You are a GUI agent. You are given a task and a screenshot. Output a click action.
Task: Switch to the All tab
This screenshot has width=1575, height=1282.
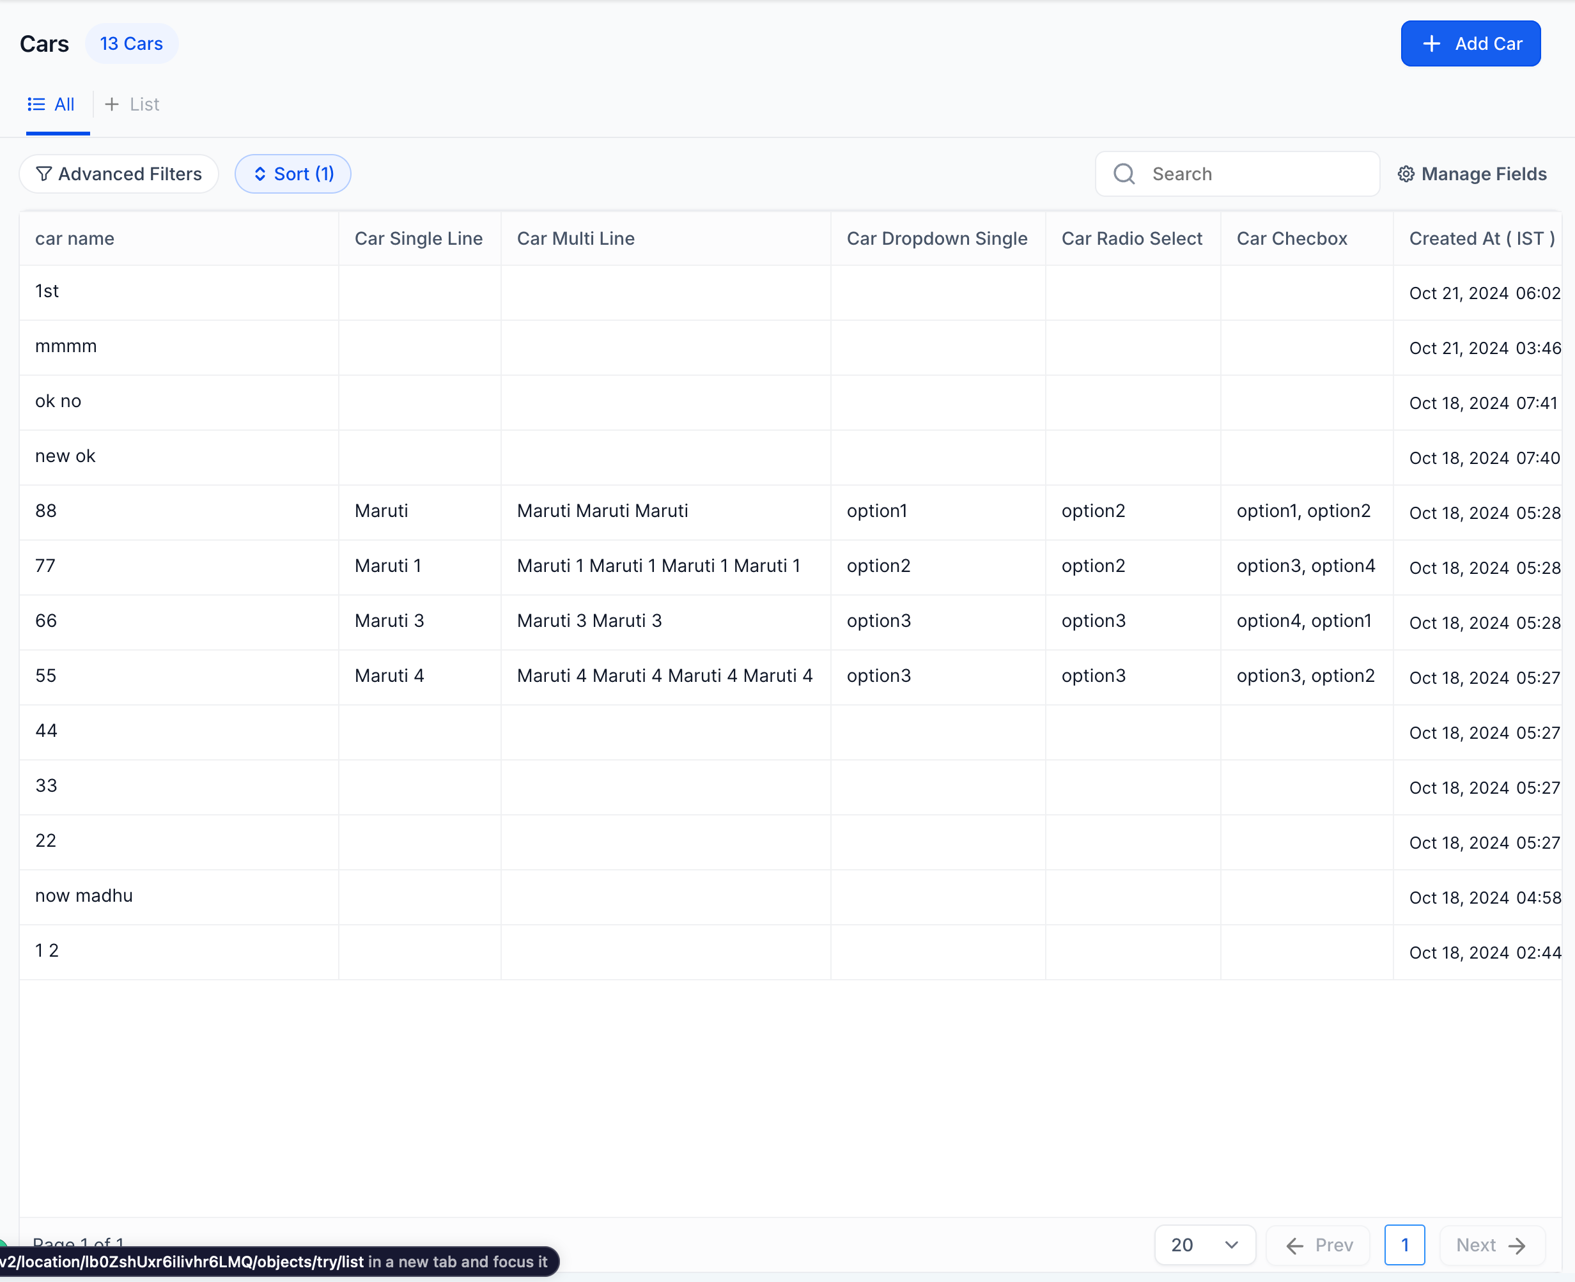pyautogui.click(x=52, y=104)
